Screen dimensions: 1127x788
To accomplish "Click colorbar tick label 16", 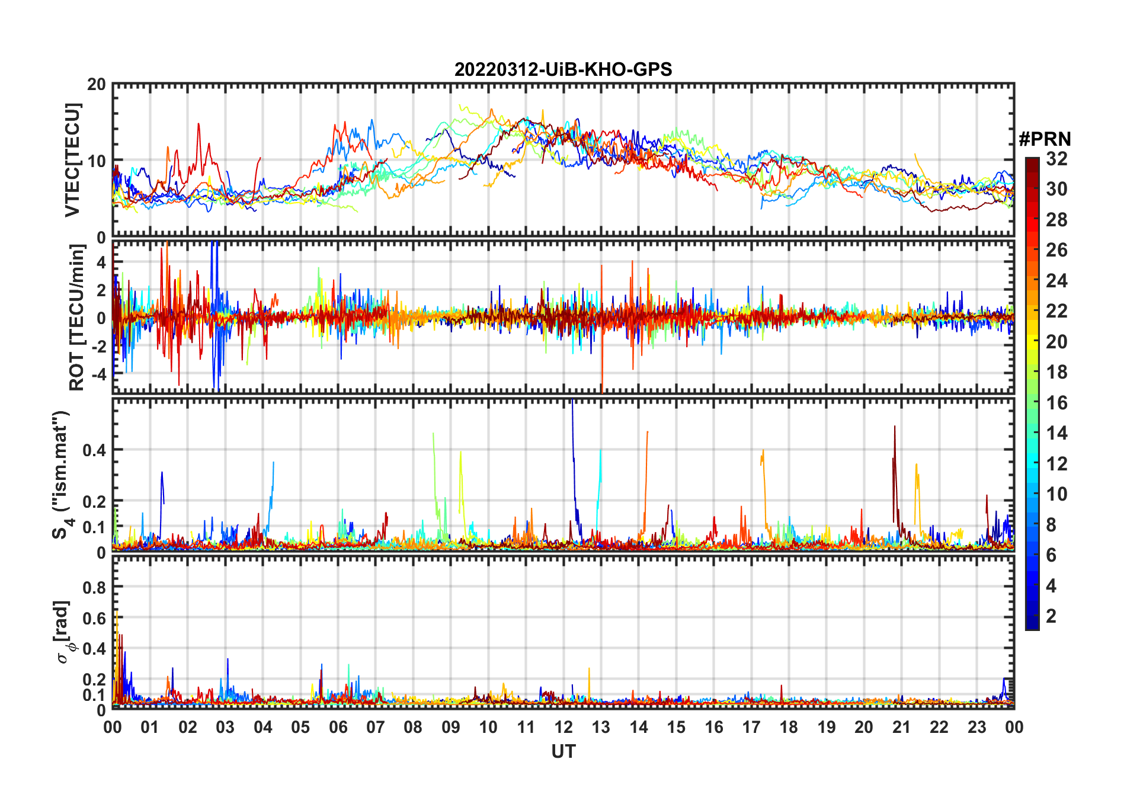I will point(1056,403).
